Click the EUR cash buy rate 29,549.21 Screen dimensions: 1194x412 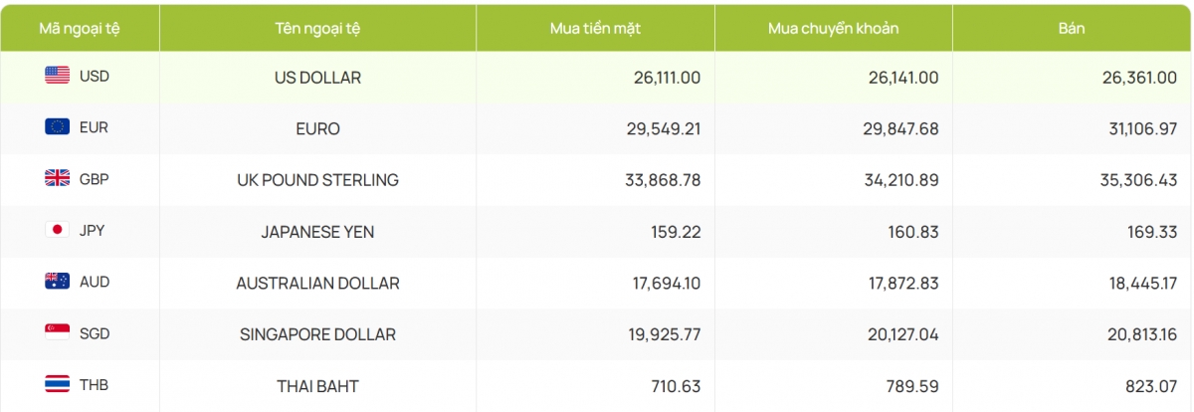point(664,128)
